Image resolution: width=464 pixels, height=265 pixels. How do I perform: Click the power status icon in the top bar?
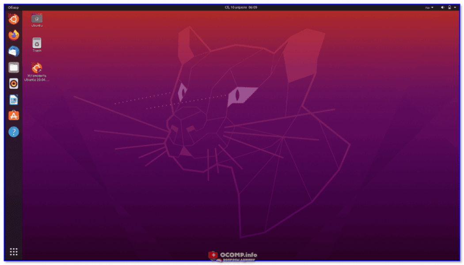tap(450, 7)
